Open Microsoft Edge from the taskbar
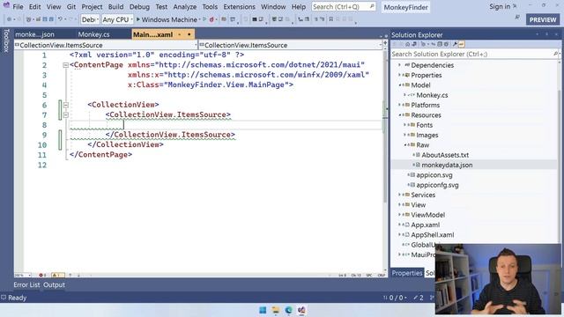Image resolution: width=564 pixels, height=317 pixels. click(288, 310)
